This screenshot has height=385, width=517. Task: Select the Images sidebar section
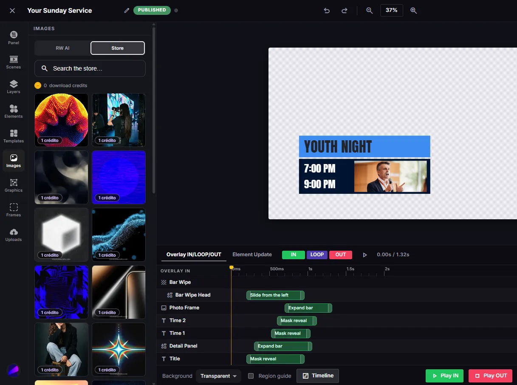tap(14, 161)
